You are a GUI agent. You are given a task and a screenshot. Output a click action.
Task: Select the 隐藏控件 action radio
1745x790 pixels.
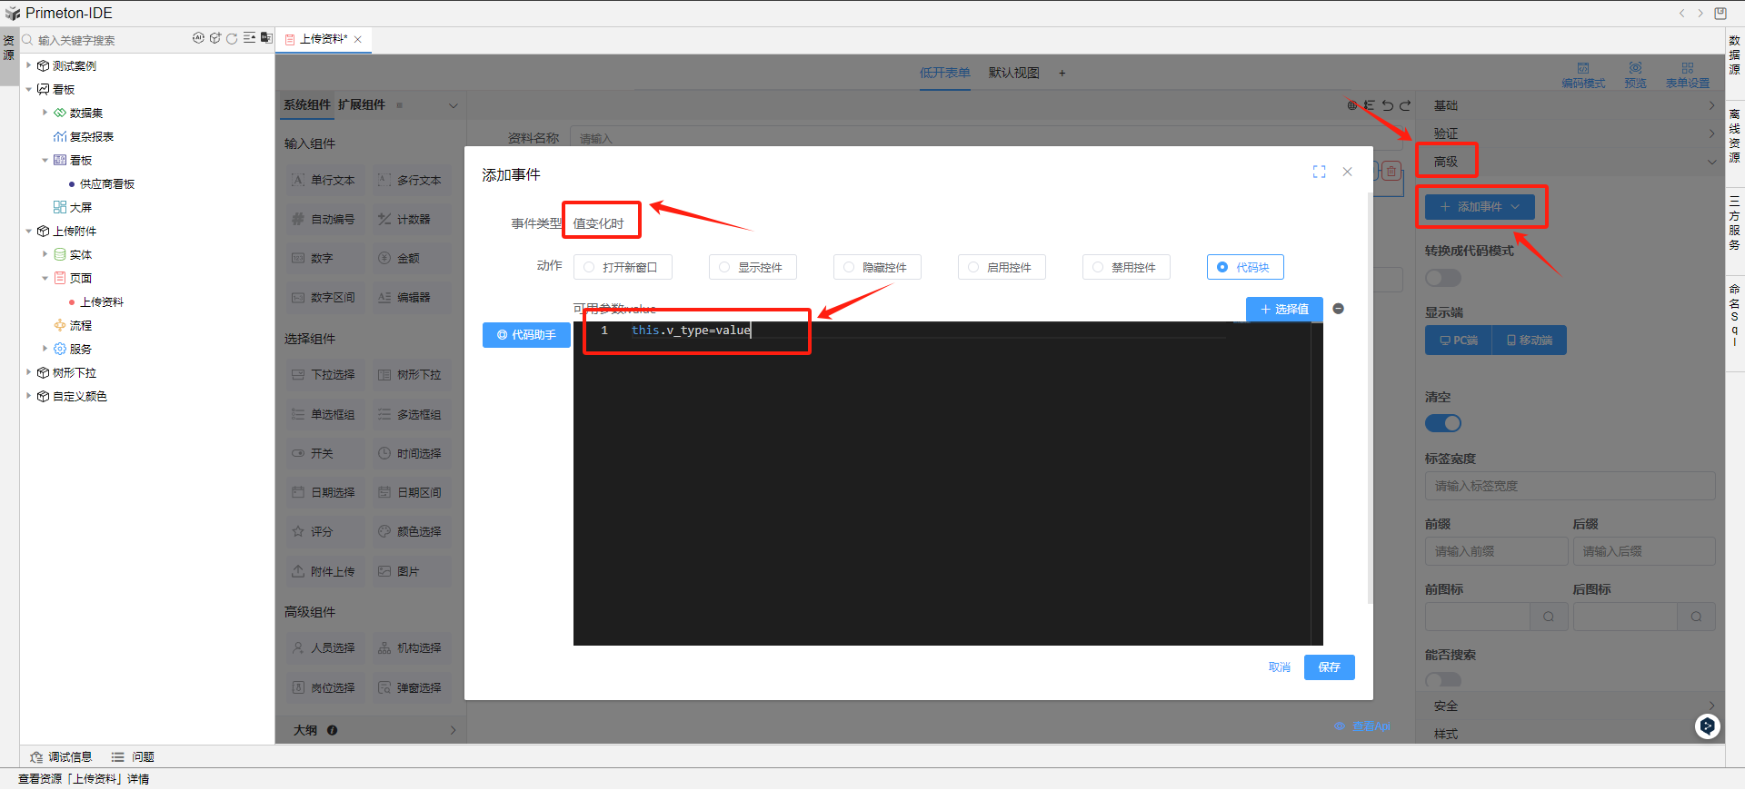click(x=849, y=267)
